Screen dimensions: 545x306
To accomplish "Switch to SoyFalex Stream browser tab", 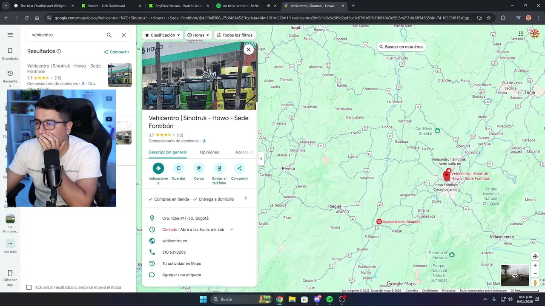I will click(x=178, y=6).
